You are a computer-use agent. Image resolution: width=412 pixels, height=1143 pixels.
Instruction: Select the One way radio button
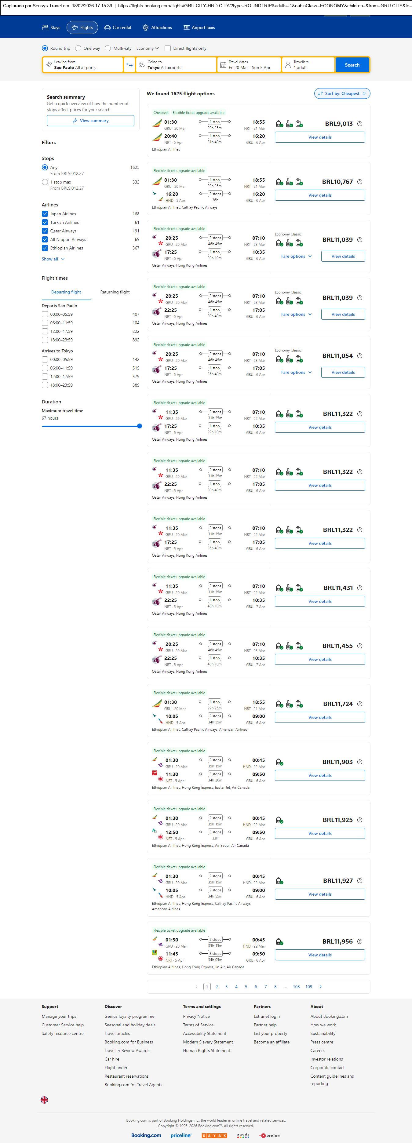coord(78,48)
